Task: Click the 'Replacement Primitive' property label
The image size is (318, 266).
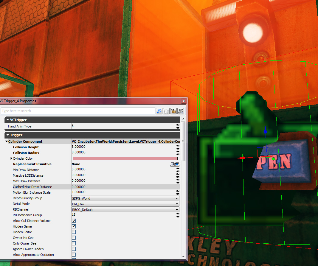Action: tap(32, 164)
